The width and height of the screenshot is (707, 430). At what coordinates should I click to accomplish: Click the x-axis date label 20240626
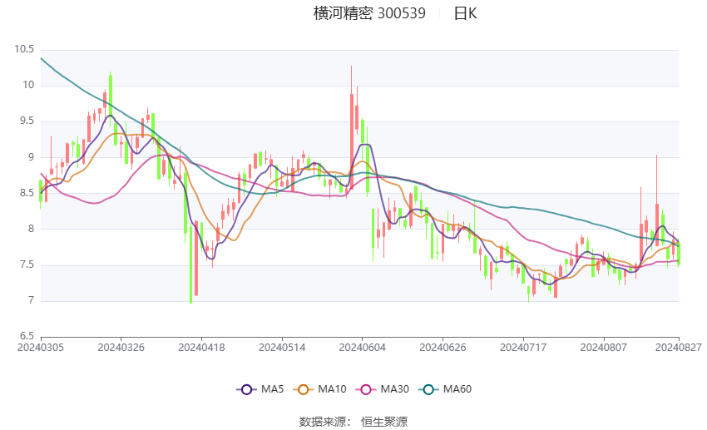pyautogui.click(x=442, y=348)
